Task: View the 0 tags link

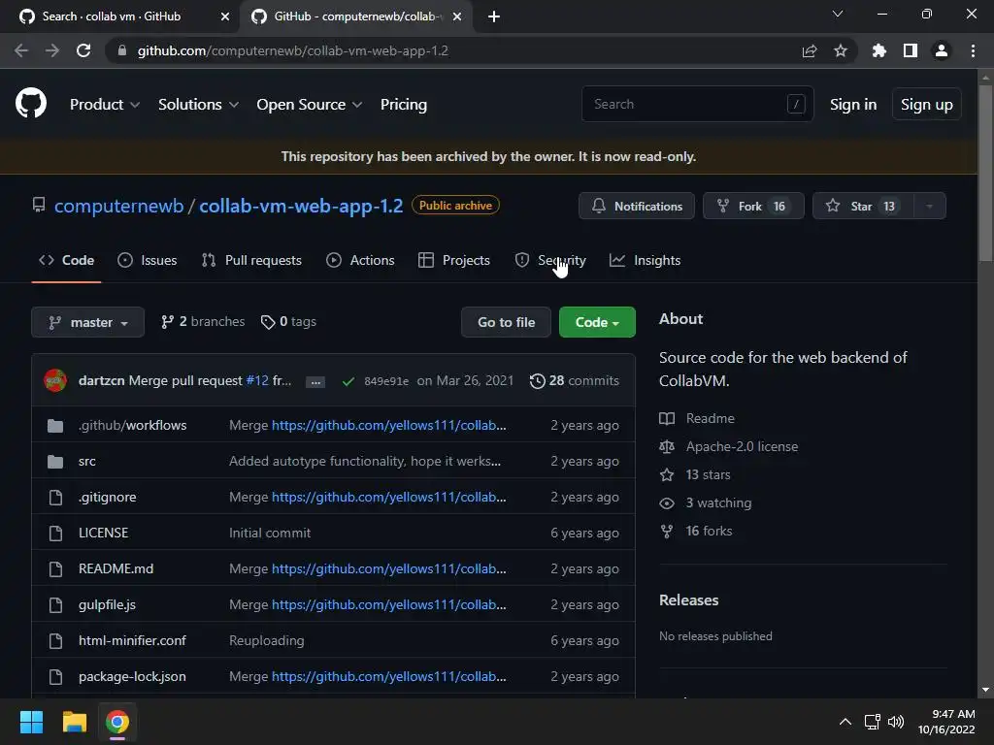Action: click(288, 322)
